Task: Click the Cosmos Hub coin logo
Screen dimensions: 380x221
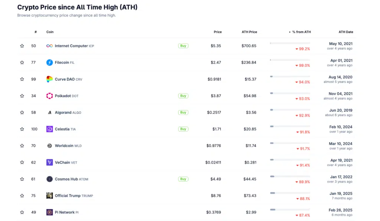Action: [49, 179]
